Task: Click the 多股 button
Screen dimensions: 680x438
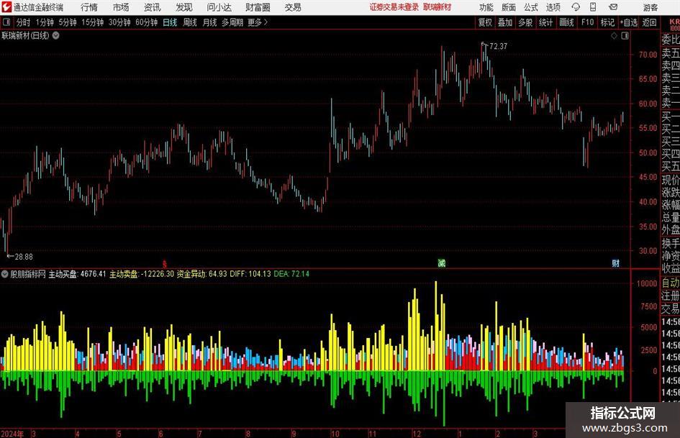Action: point(525,22)
